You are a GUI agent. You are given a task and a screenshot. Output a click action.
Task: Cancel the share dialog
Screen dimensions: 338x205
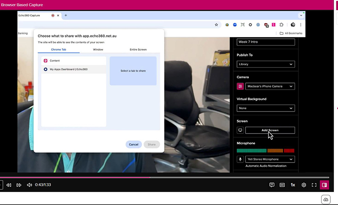pos(134,144)
